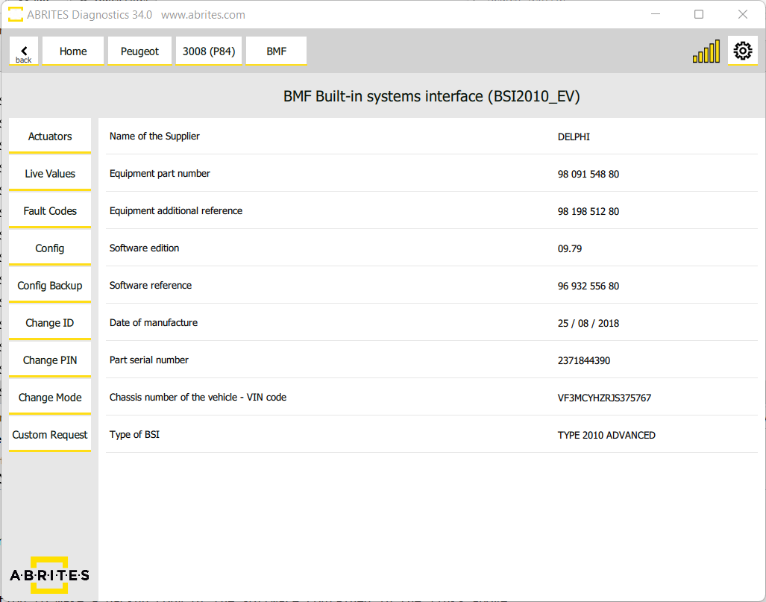
Task: Click the Type of BSI label
Action: click(134, 434)
